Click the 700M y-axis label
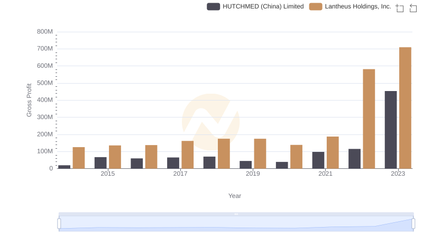This screenshot has height=244, width=423. pyautogui.click(x=45, y=49)
